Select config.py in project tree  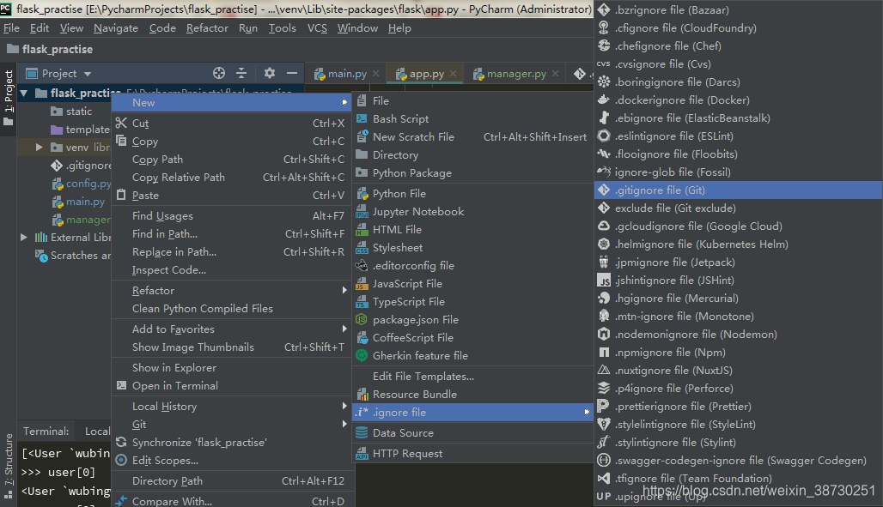pyautogui.click(x=88, y=184)
